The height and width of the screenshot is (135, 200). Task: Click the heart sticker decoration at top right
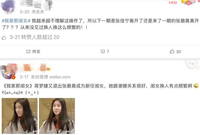click(x=188, y=2)
